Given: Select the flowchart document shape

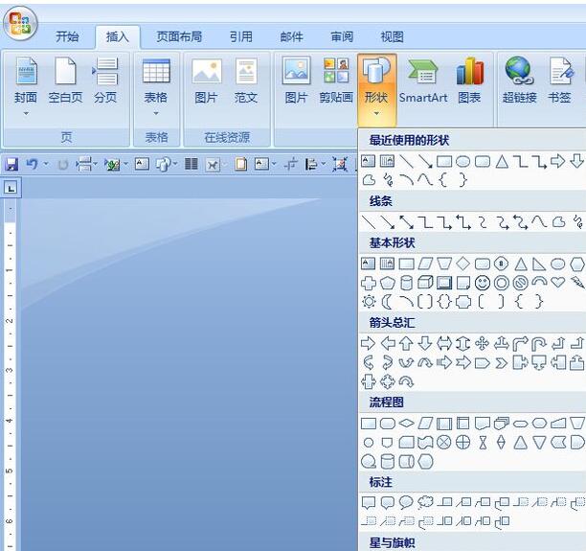Looking at the screenshot, I should pyautogui.click(x=482, y=424).
